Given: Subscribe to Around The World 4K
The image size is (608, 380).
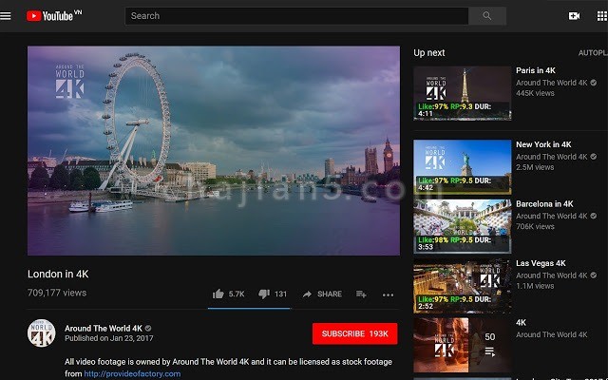Looking at the screenshot, I should pos(354,333).
